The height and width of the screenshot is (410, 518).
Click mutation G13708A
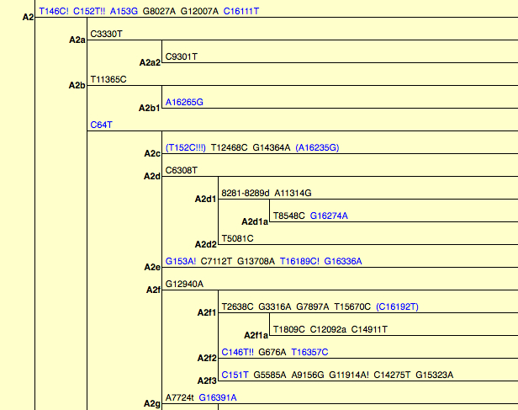(256, 261)
